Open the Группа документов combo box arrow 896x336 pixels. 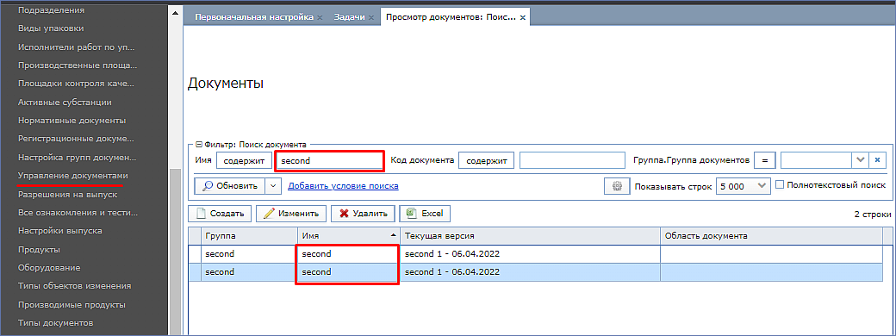861,160
